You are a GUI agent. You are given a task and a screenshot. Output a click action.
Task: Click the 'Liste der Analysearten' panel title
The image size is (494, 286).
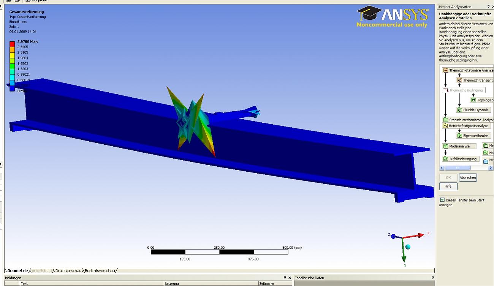pyautogui.click(x=454, y=7)
